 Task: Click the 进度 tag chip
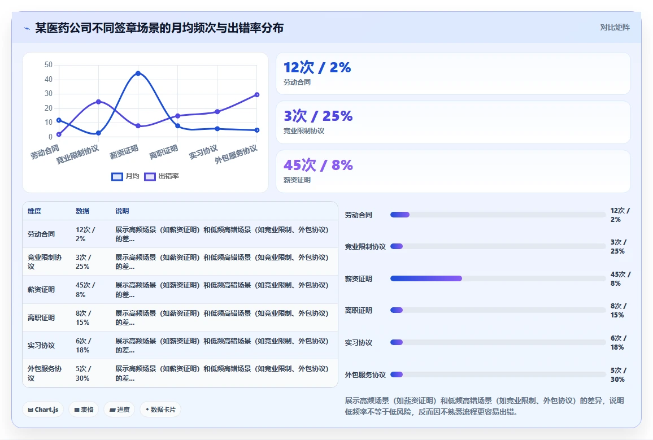(119, 409)
